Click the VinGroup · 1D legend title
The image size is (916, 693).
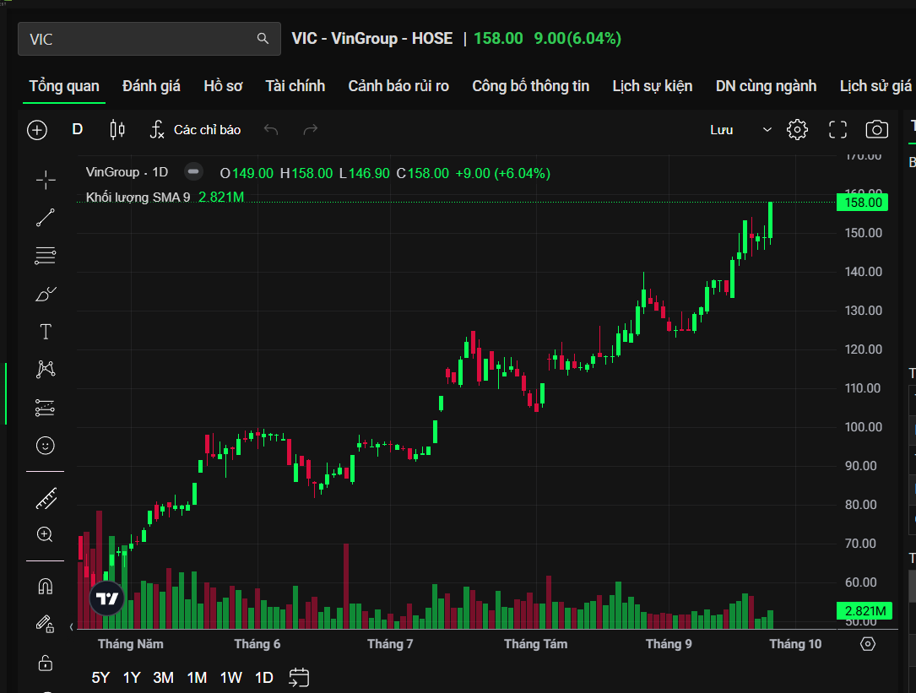[x=127, y=172]
